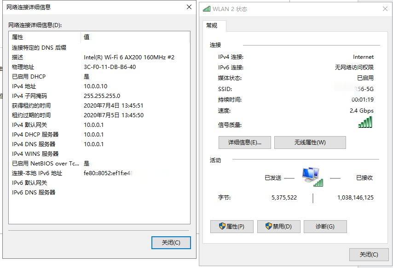
Task: Open 无线属性(W) wireless properties
Action: 310,143
